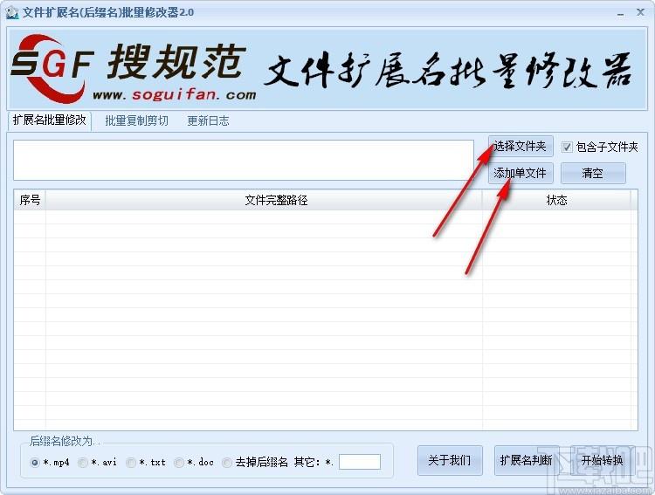The height and width of the screenshot is (495, 655).
Task: Select the *.avi radio option
Action: (x=83, y=463)
